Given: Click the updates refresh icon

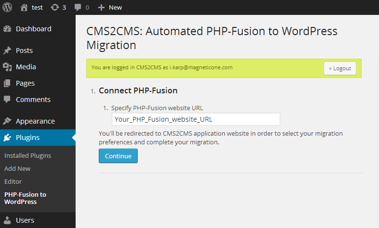Looking at the screenshot, I should (x=55, y=8).
